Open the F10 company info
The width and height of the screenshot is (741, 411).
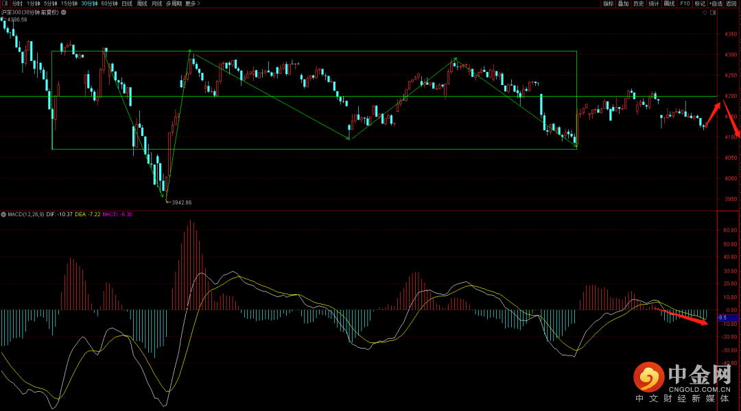click(685, 3)
